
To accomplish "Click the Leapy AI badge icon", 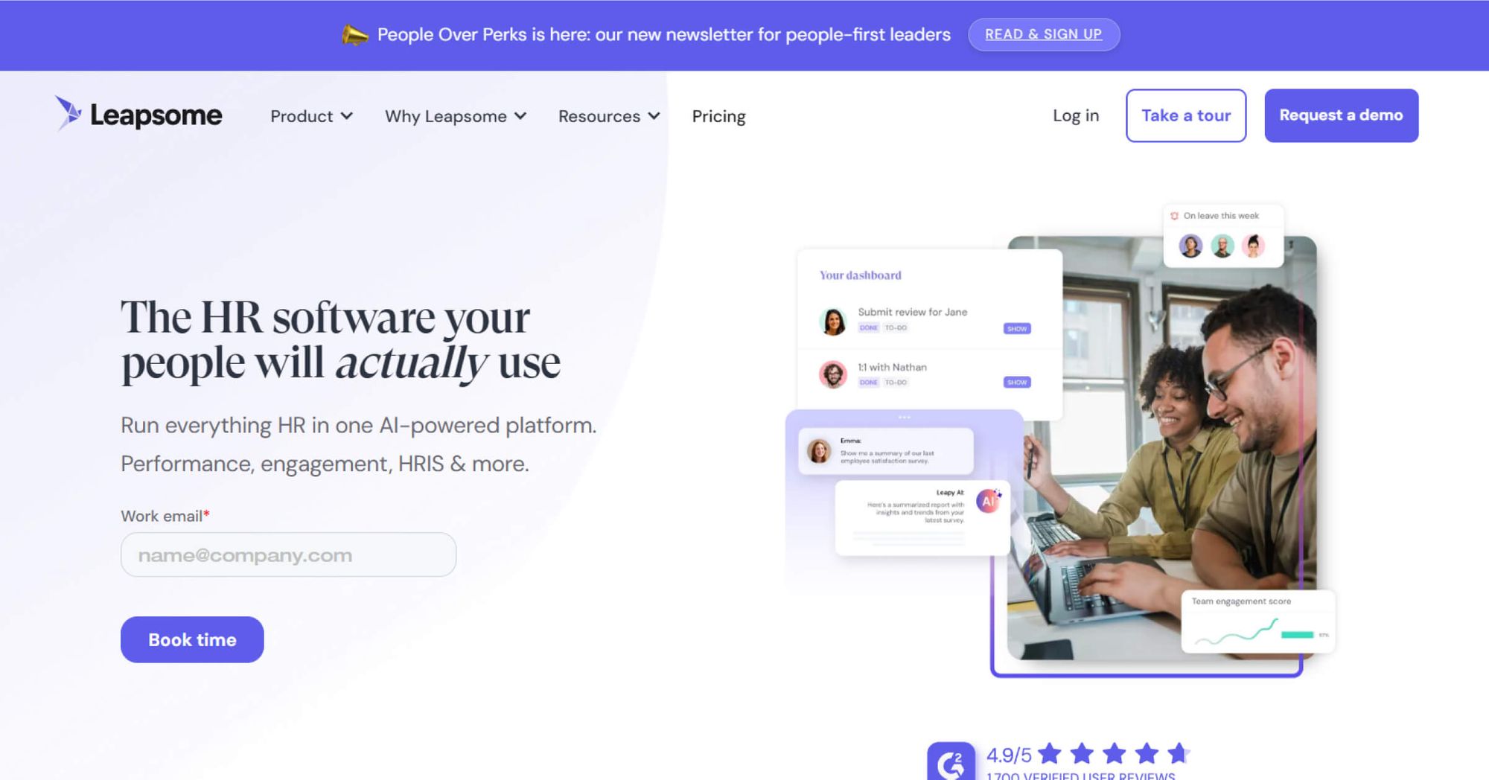I will [x=989, y=501].
